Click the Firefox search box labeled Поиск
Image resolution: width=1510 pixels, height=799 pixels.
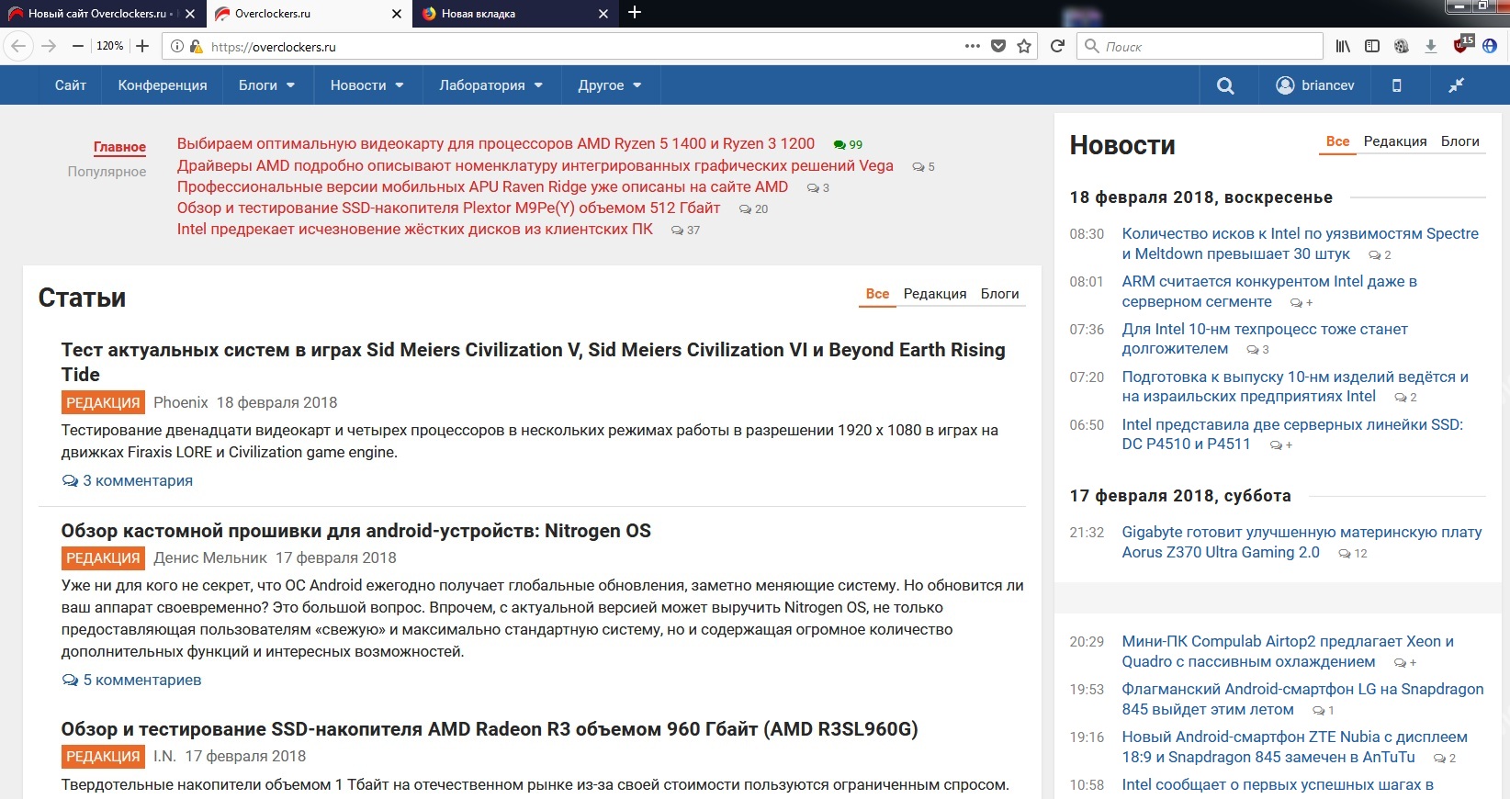tap(1200, 46)
